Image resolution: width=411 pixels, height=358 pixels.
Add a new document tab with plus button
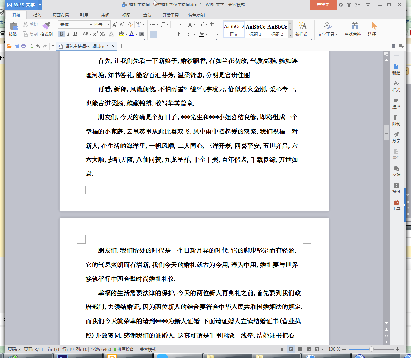pyautogui.click(x=122, y=46)
